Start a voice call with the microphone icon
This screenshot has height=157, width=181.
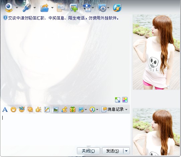27,8
